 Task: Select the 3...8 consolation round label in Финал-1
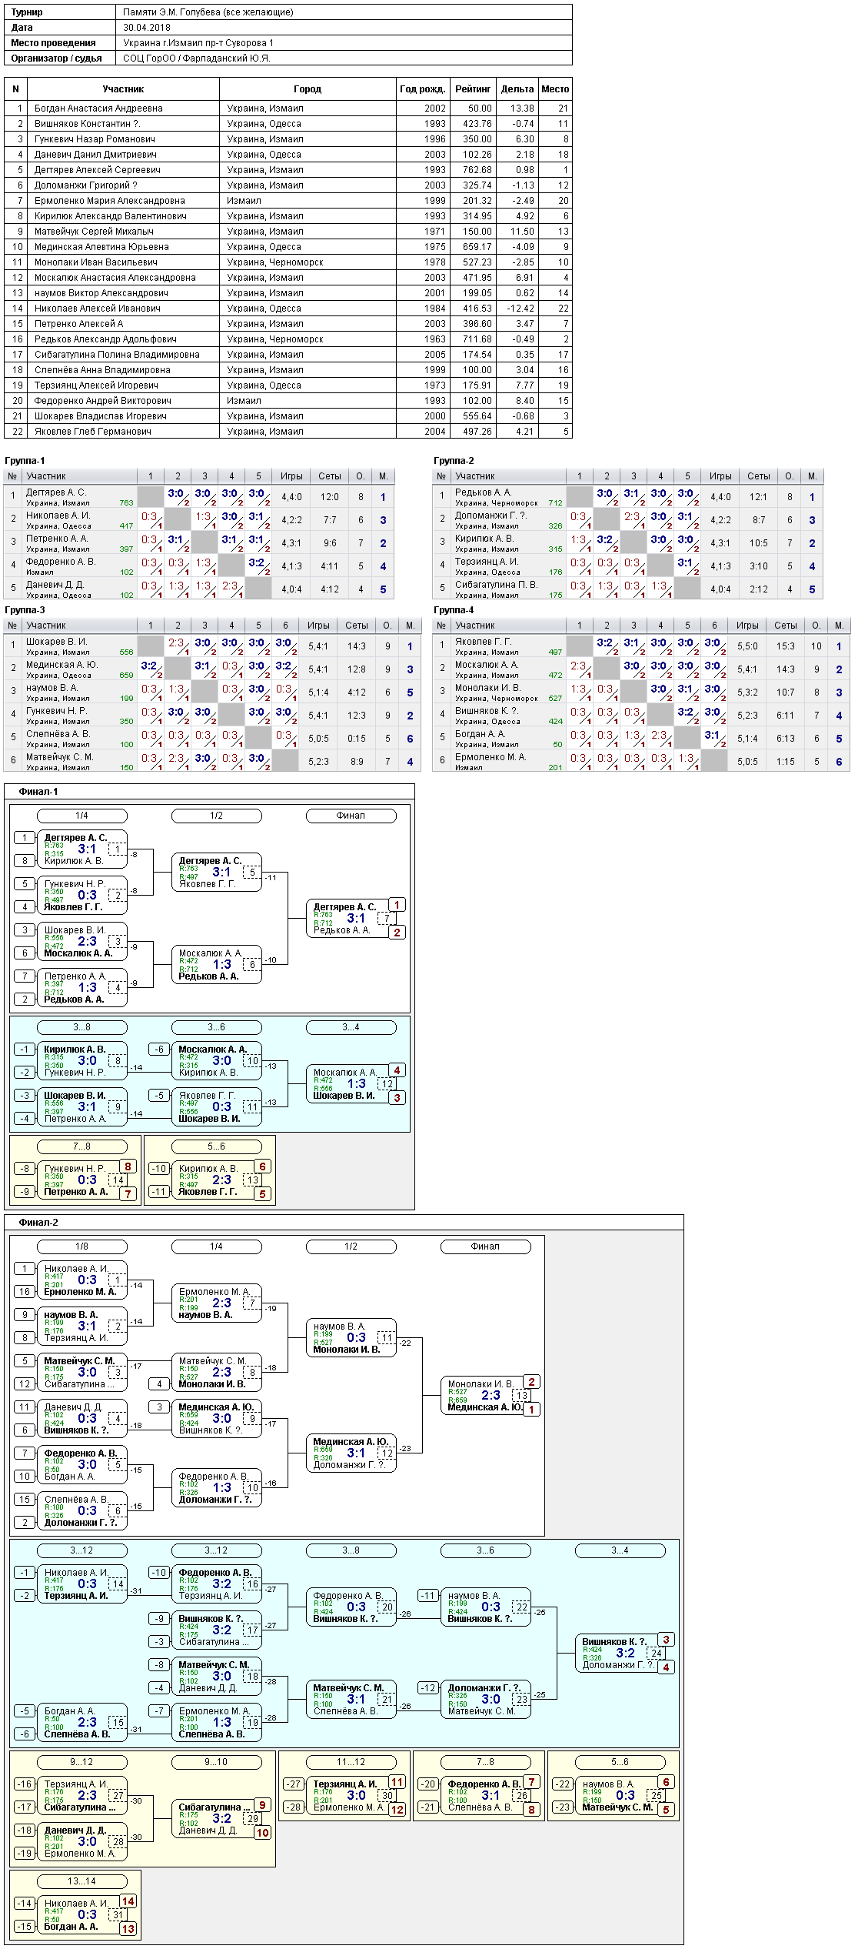81,1027
